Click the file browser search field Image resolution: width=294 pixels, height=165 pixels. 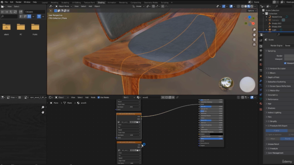pos(9,16)
